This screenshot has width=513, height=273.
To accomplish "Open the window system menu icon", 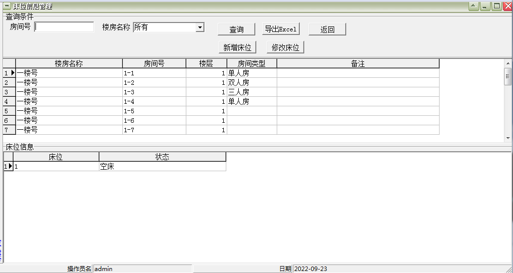I will (x=6, y=6).
